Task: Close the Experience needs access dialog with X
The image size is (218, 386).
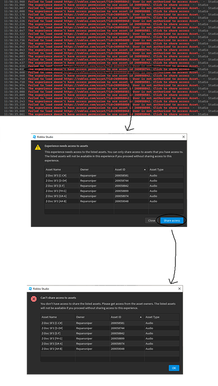Action: coord(184,137)
